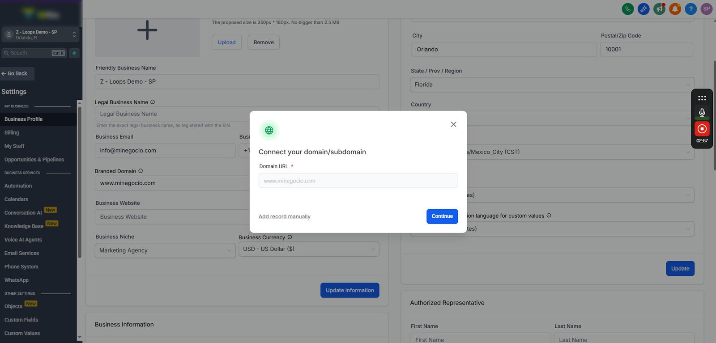Open Business Profile in settings sidebar

pyautogui.click(x=38, y=119)
